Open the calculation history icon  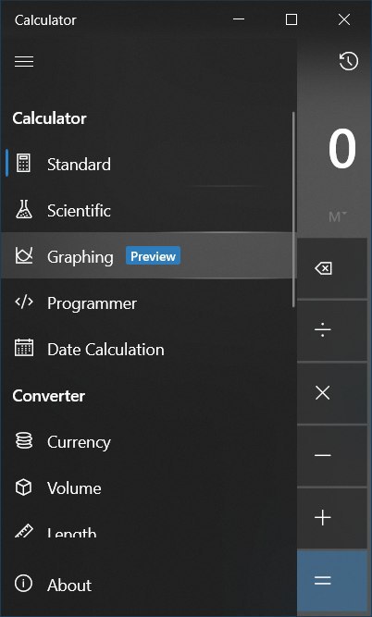tap(348, 61)
